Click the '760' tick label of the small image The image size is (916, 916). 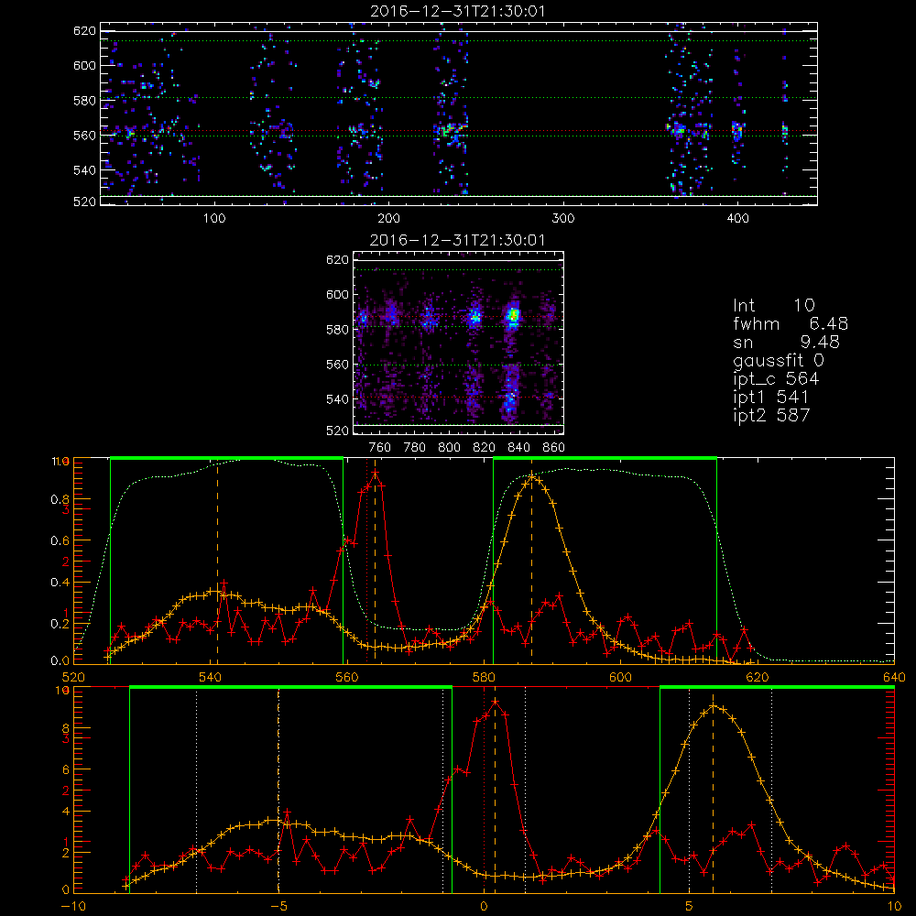[x=380, y=448]
